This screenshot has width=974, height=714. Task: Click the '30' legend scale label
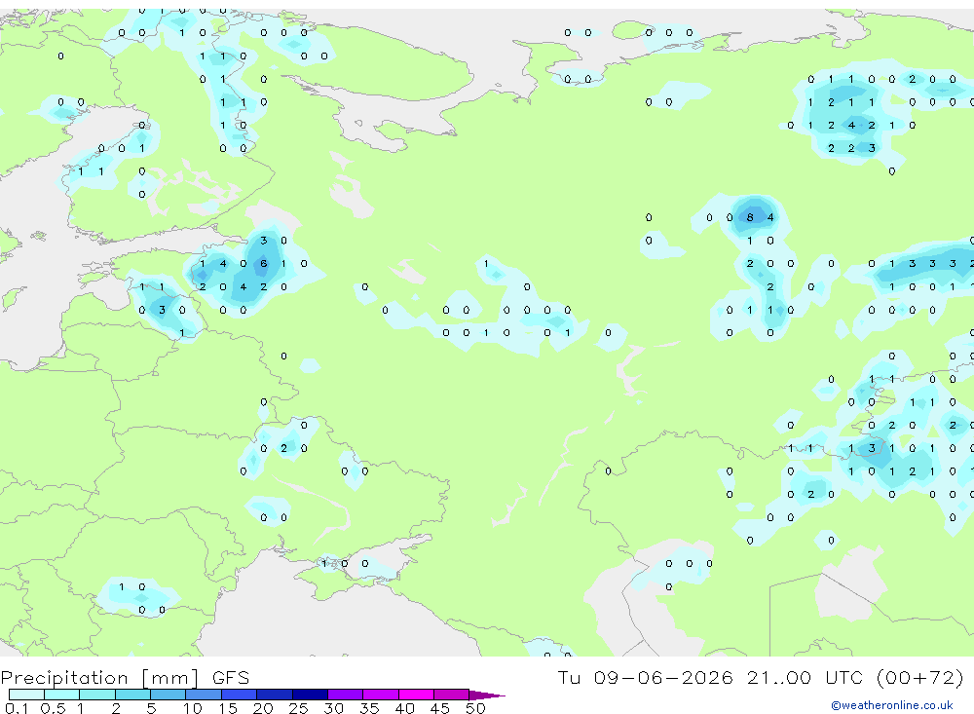pyautogui.click(x=333, y=708)
